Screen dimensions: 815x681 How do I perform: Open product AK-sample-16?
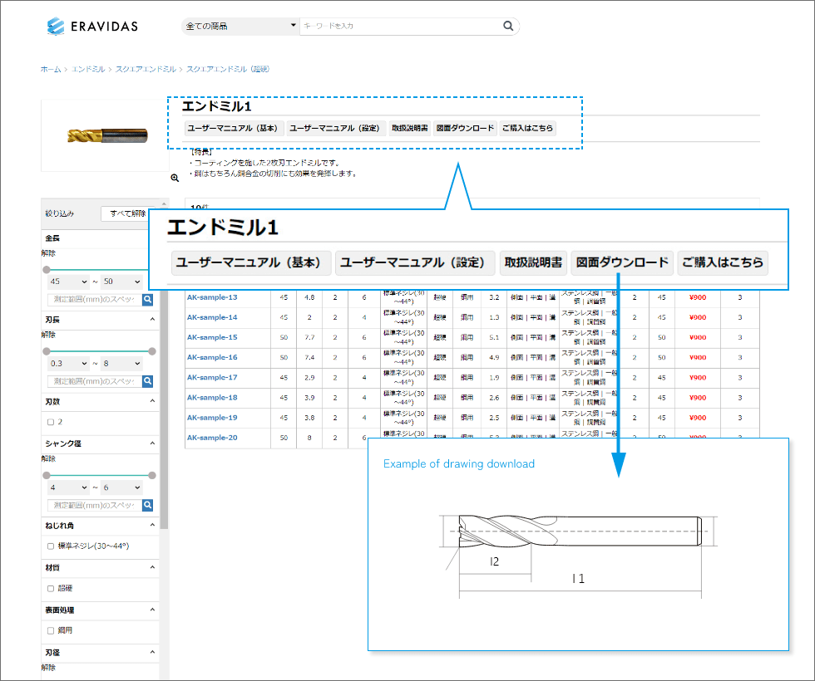coord(212,358)
